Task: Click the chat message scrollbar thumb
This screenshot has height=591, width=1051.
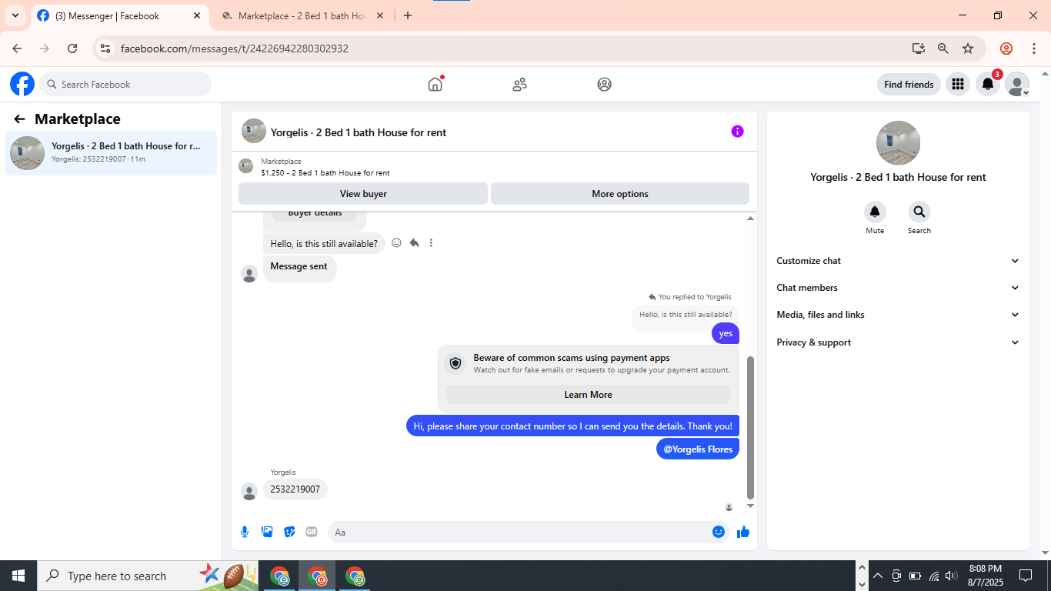Action: pos(750,427)
